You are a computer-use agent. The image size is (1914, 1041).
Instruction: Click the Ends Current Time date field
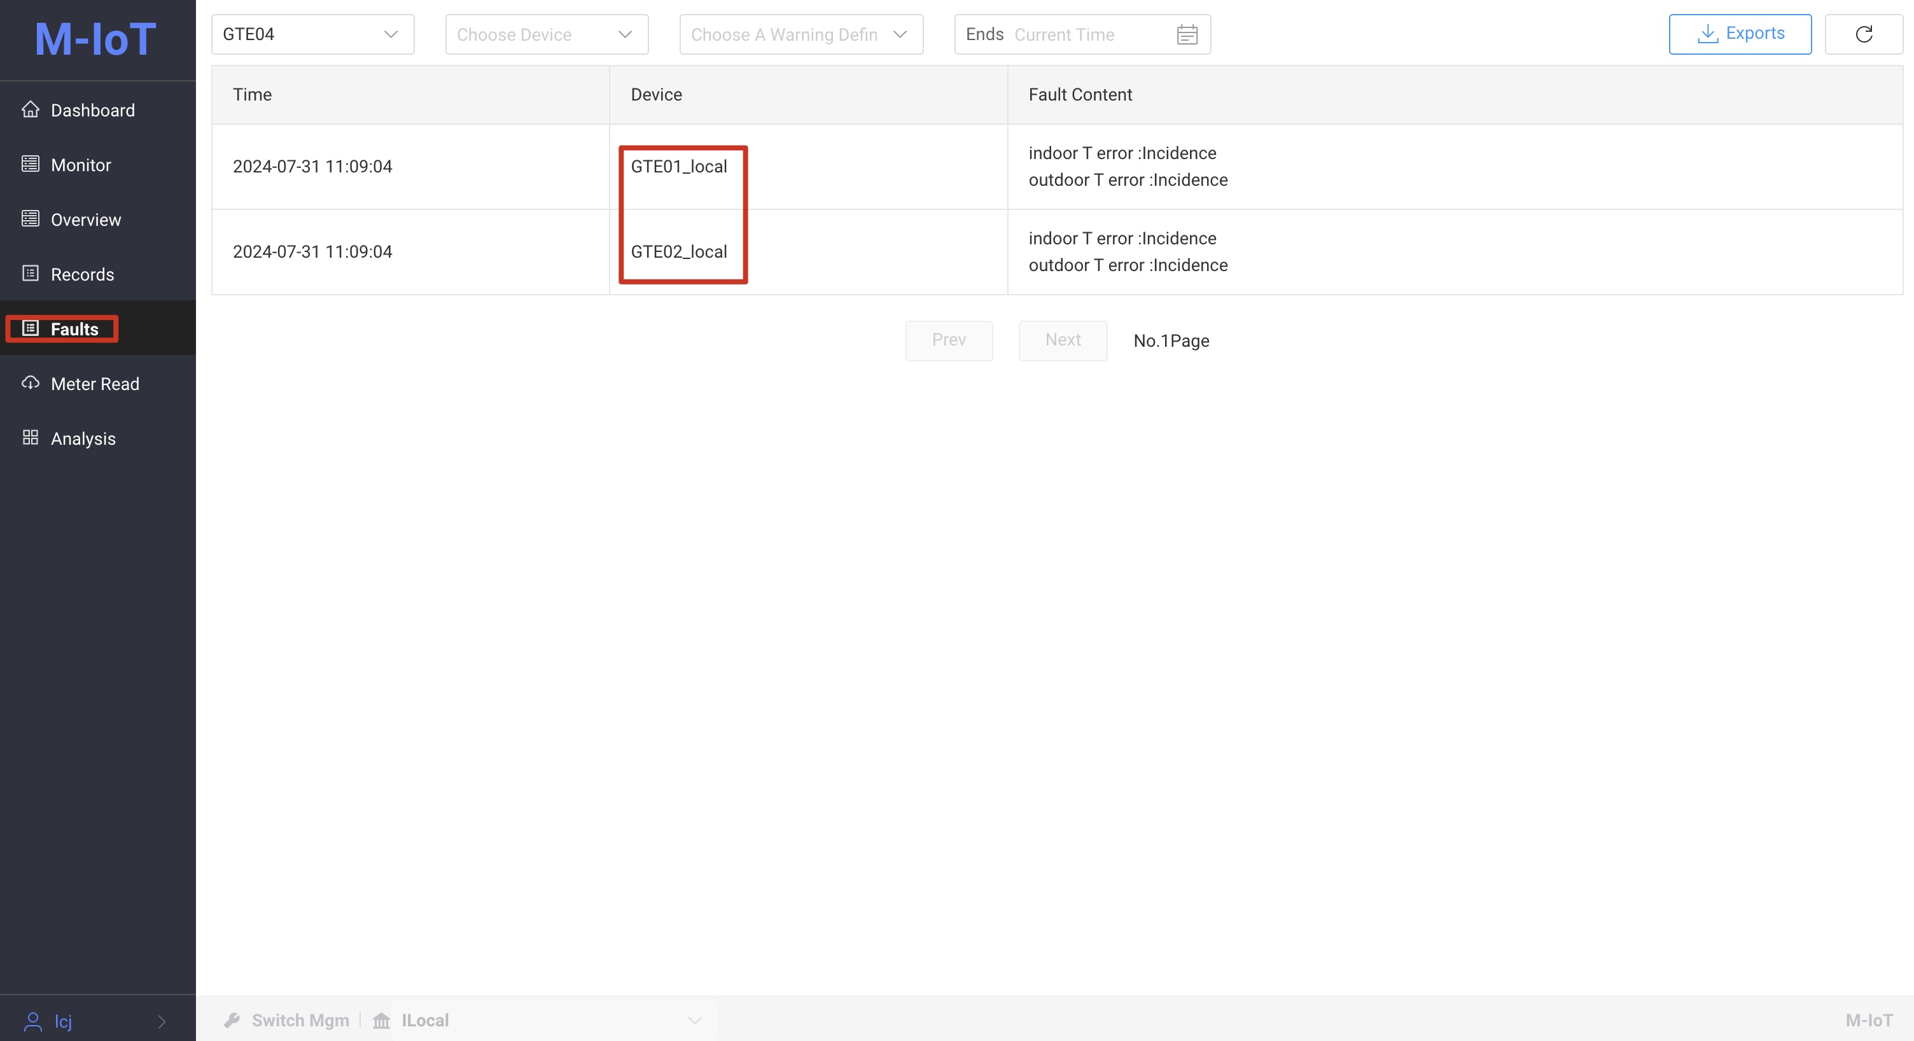pos(1082,34)
